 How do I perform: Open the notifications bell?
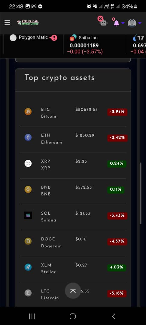click(x=117, y=23)
